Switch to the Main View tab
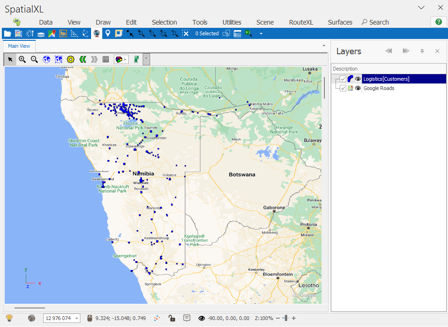This screenshot has height=327, width=448. pyautogui.click(x=19, y=46)
